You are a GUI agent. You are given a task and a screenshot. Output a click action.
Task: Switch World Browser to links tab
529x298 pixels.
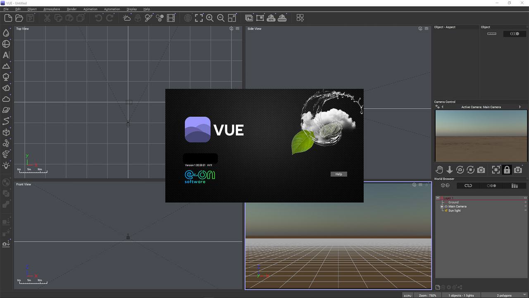[468, 186]
